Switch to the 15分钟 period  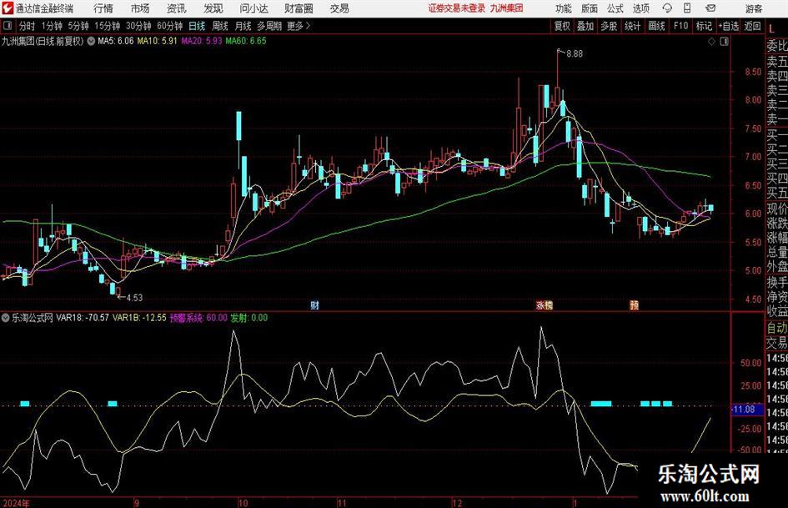click(x=108, y=26)
